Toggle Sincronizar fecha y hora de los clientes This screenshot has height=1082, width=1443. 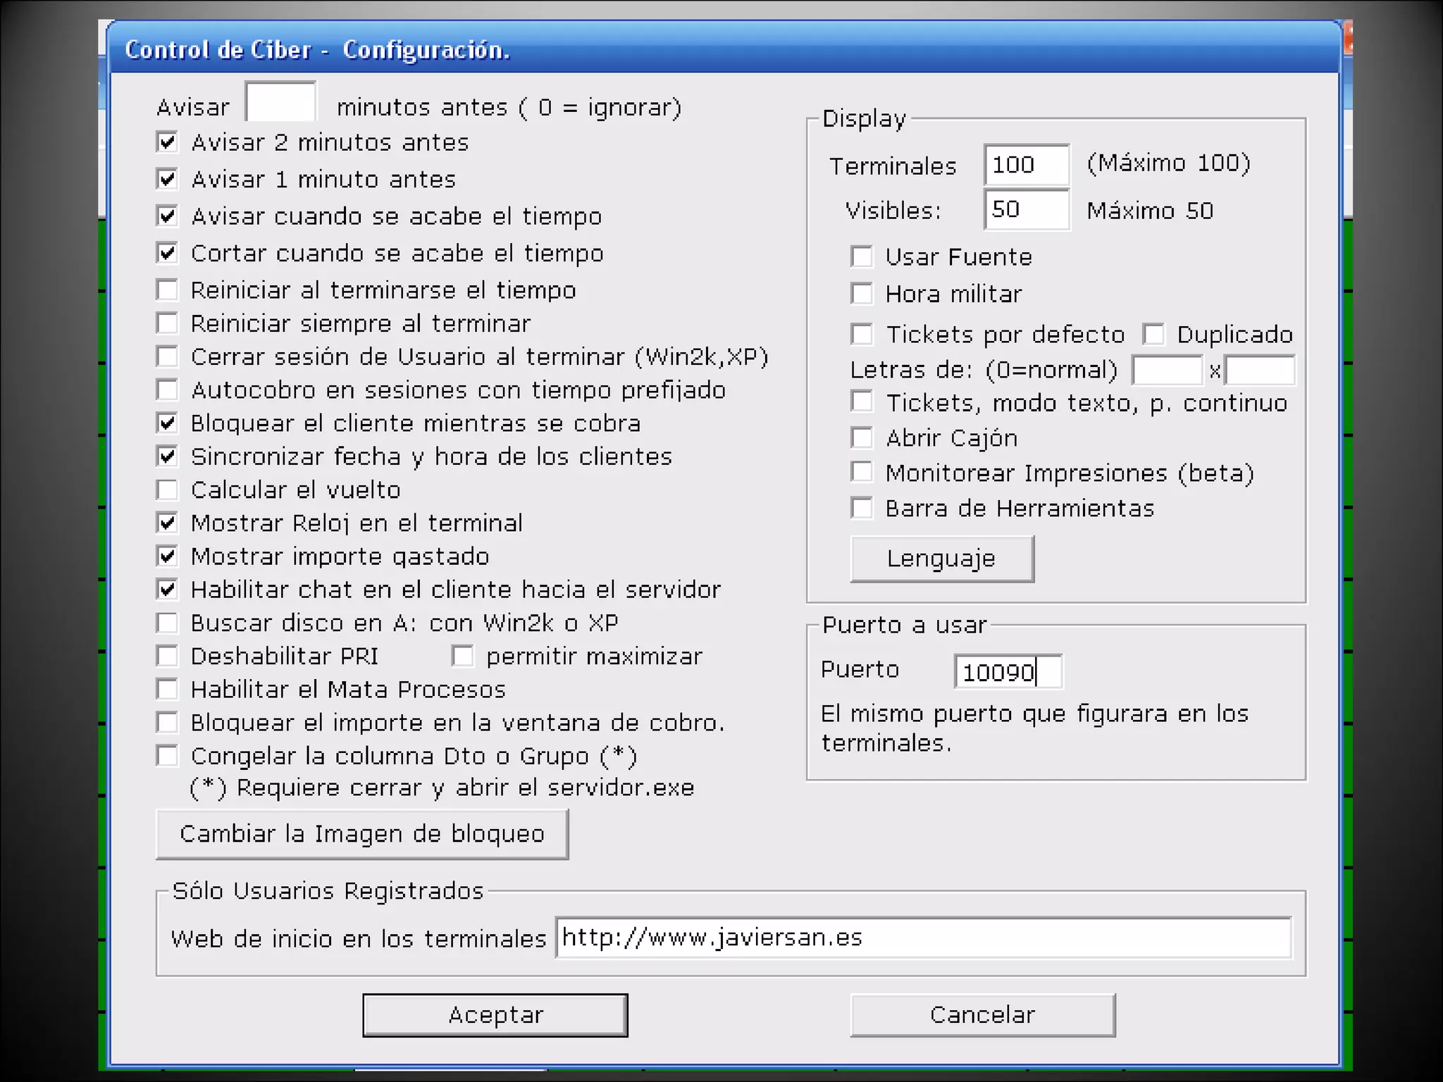point(167,456)
